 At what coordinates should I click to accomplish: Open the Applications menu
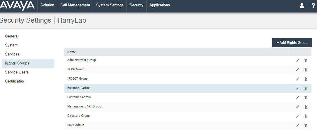159,5
